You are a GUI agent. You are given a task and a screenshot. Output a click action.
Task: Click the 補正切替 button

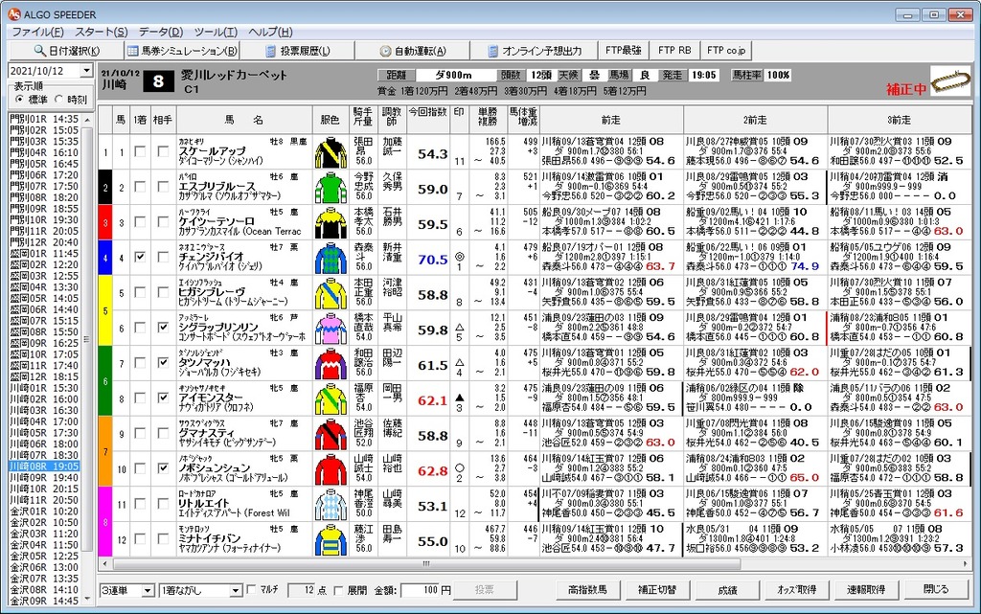point(657,590)
